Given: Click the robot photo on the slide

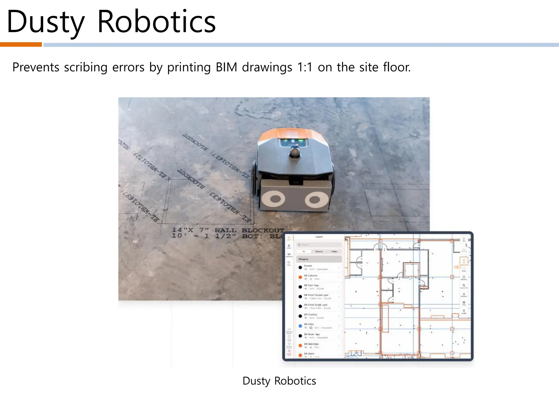Looking at the screenshot, I should tap(274, 199).
